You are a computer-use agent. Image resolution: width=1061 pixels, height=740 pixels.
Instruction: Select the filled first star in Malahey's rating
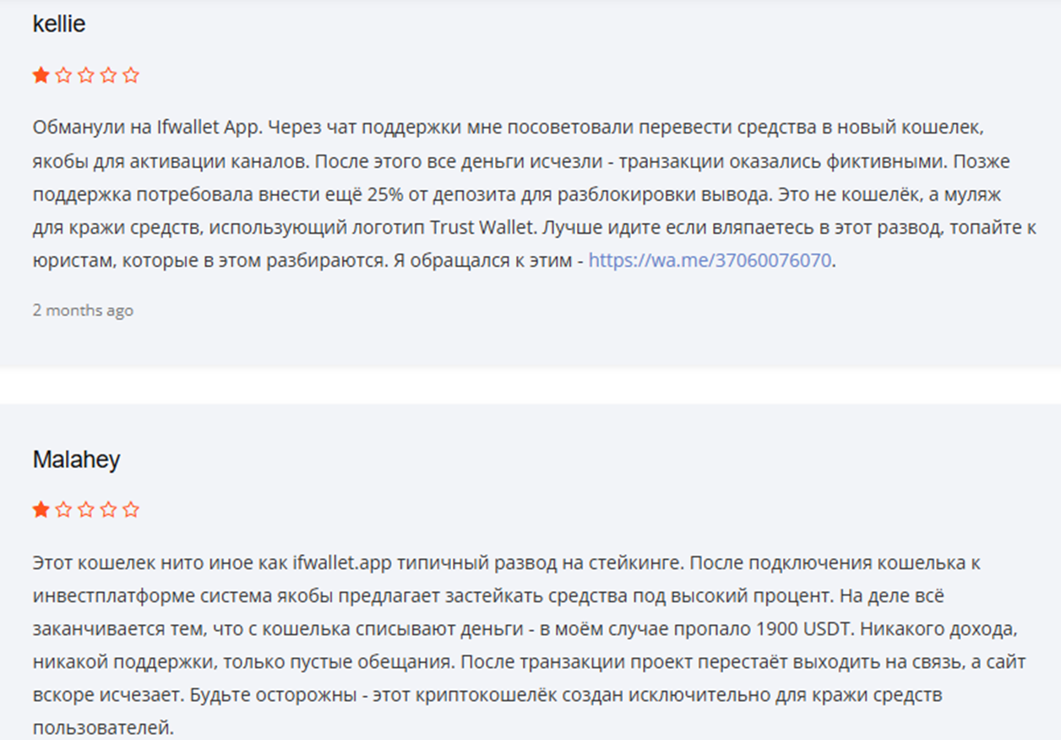pos(41,509)
